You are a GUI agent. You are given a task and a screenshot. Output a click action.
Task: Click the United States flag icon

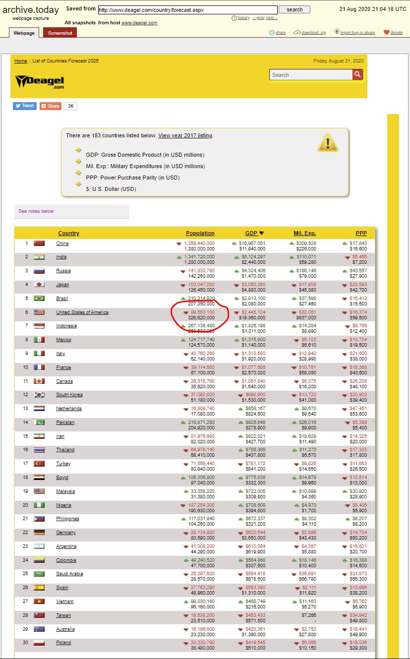point(39,312)
